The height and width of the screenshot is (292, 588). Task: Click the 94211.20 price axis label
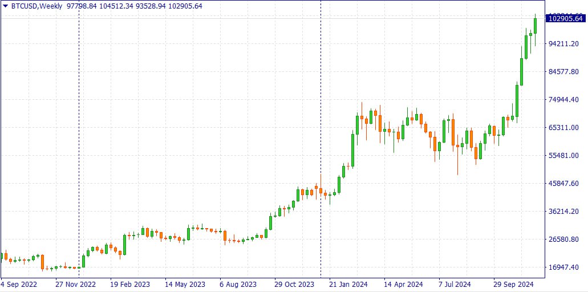point(563,44)
